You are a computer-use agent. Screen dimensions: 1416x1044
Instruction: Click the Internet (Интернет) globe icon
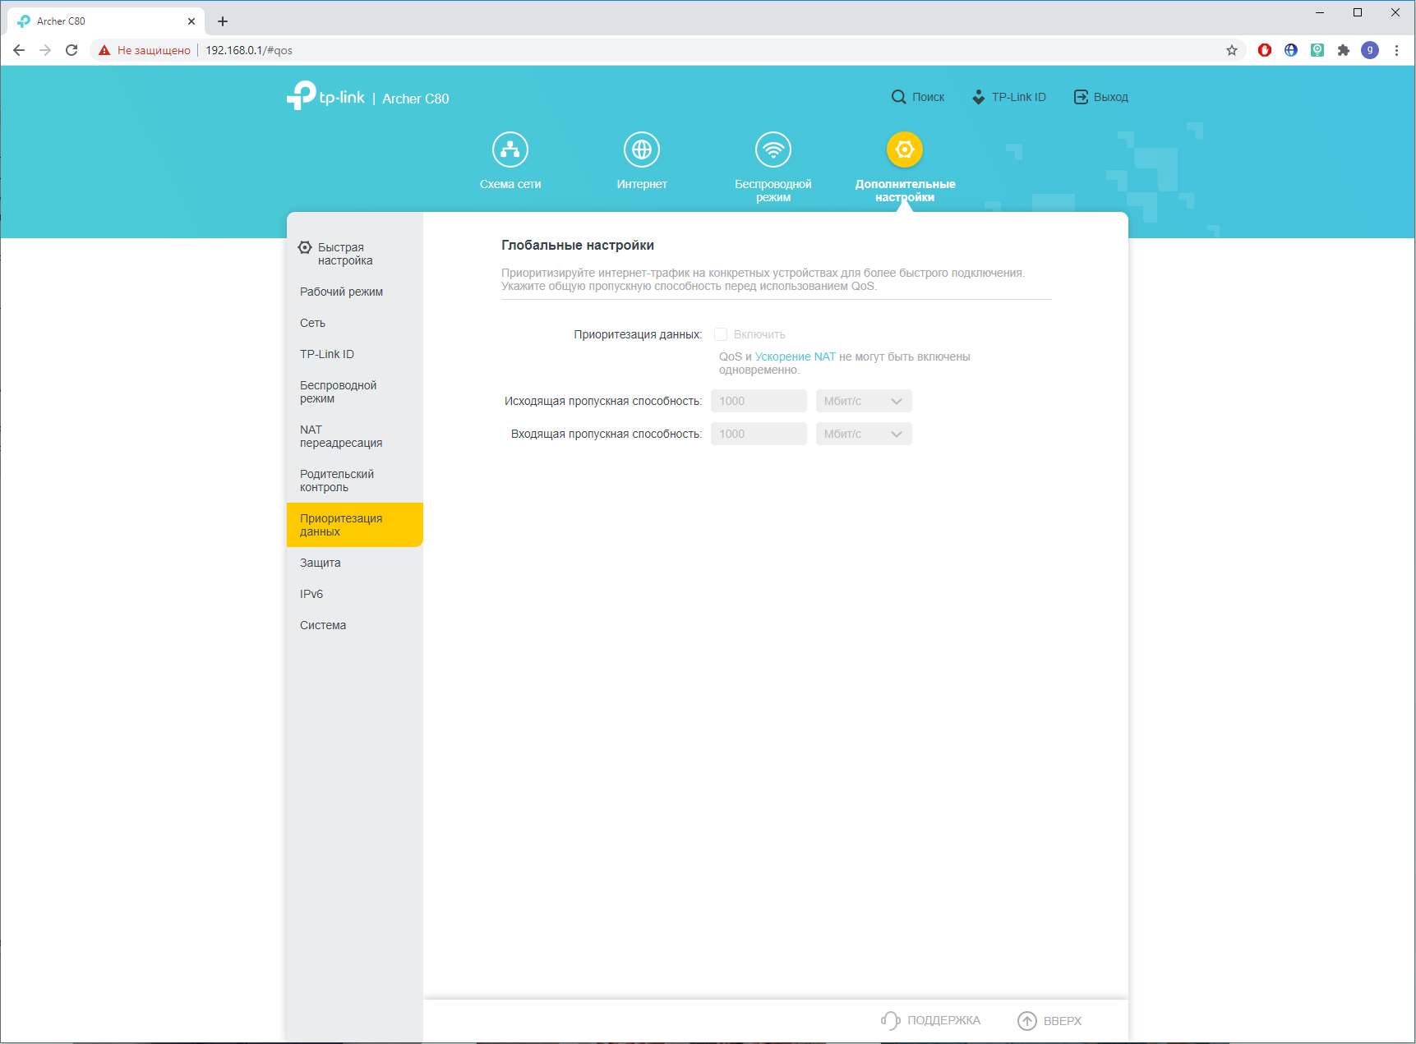coord(642,149)
